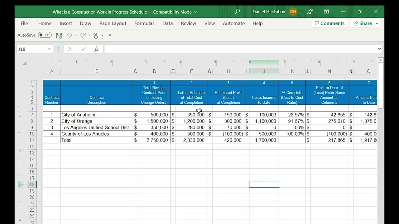Click the 'Los Angeles Unified School Dist' cell

[97, 128]
